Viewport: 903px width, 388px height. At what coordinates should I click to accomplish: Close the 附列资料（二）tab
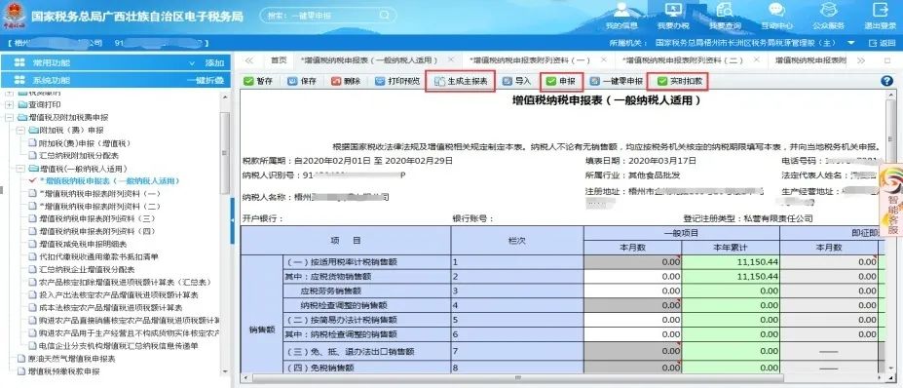pos(756,59)
